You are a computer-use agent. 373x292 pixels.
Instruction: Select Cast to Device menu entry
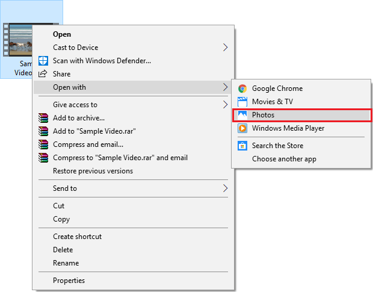coord(133,48)
